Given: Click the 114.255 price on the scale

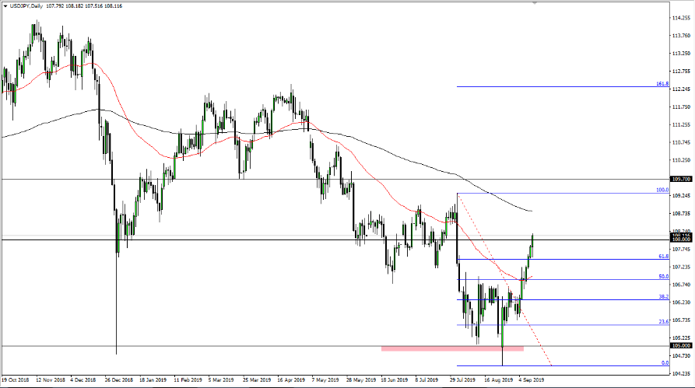Looking at the screenshot, I should pyautogui.click(x=681, y=17).
